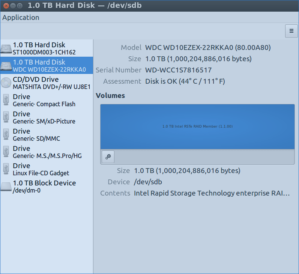299x274 pixels.
Task: Click the assessment text Disk is OK
Action: point(185,81)
